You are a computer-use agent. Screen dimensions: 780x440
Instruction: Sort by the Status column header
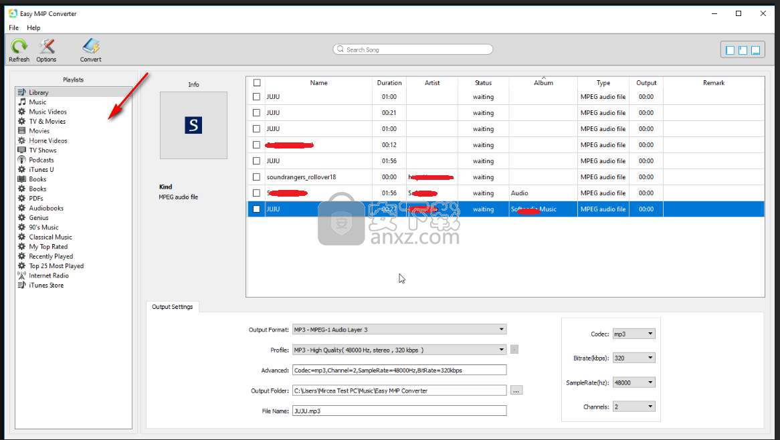click(x=483, y=83)
